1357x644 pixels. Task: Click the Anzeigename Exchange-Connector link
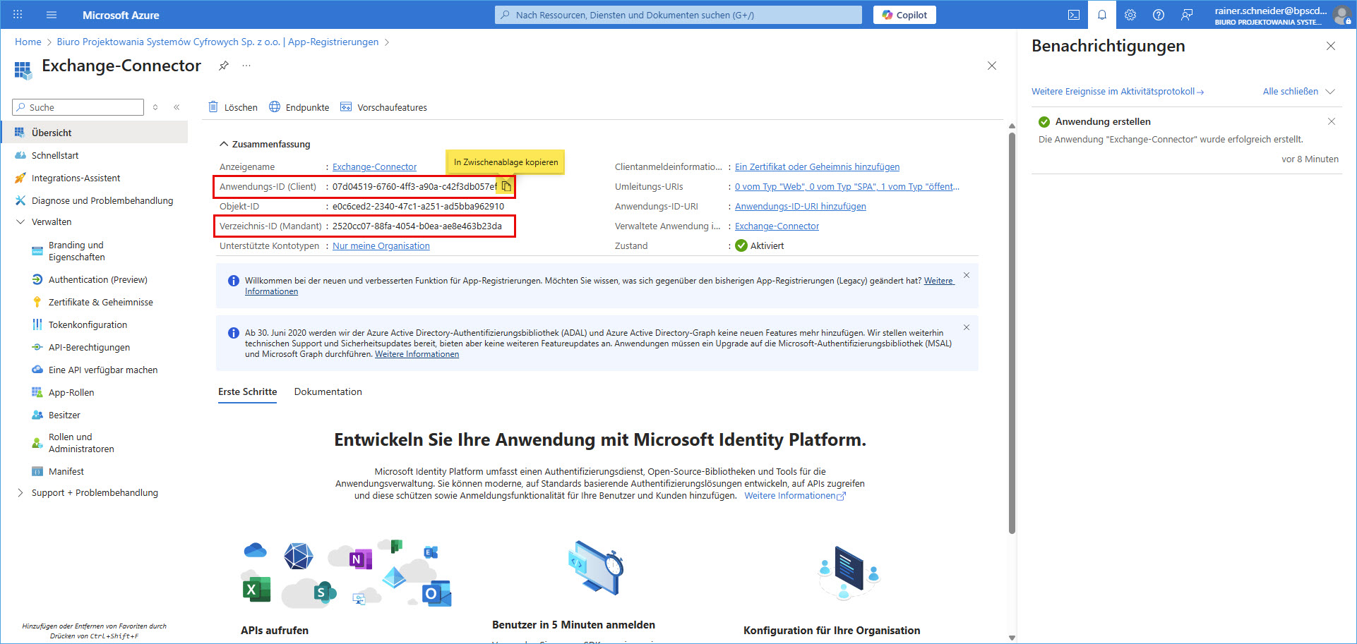click(374, 166)
